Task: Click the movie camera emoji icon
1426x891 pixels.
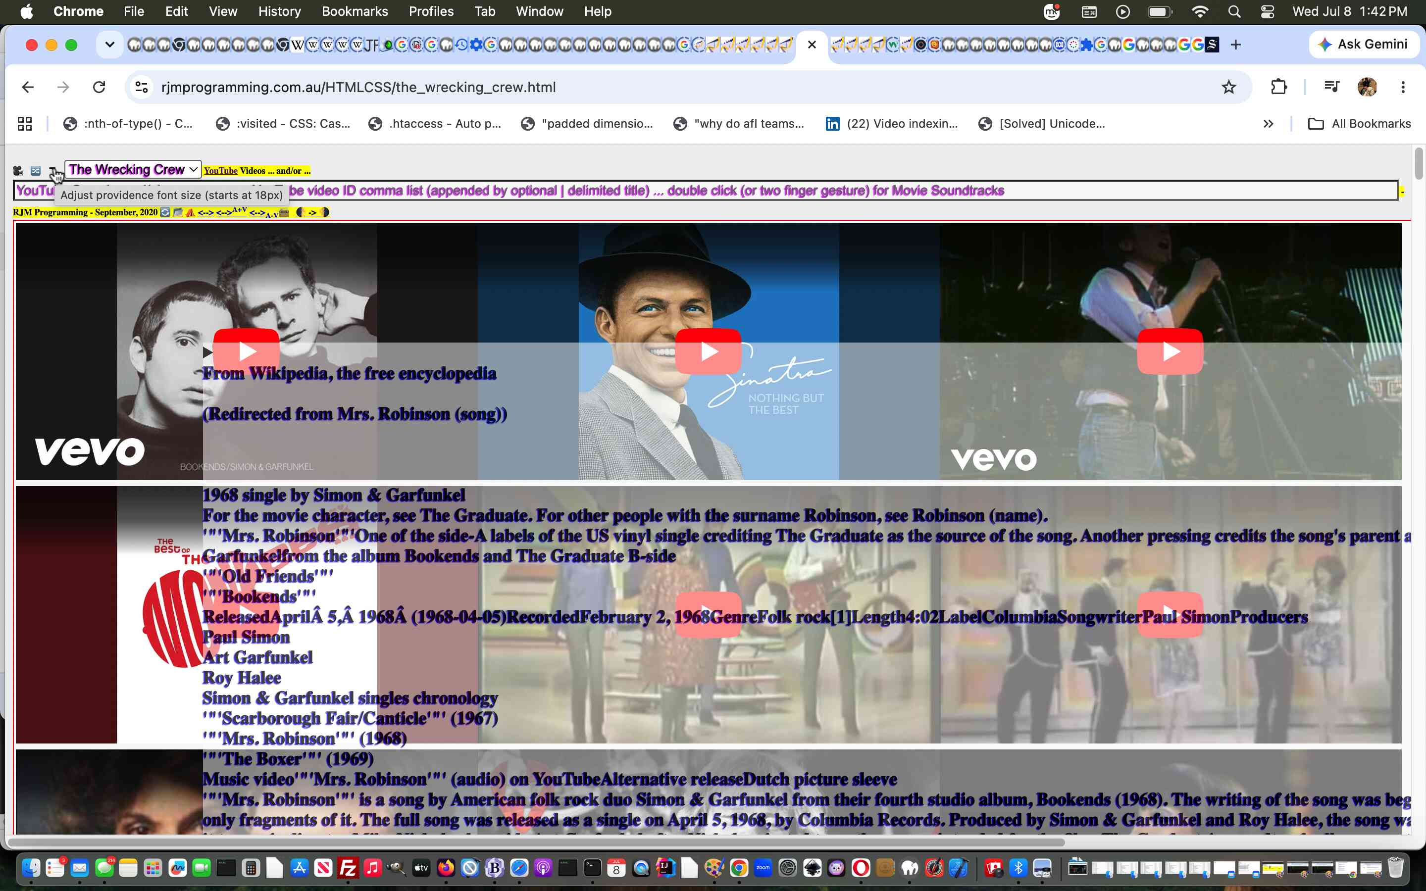Action: point(18,171)
